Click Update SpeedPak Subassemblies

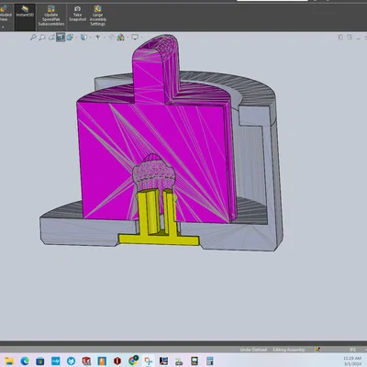51,17
